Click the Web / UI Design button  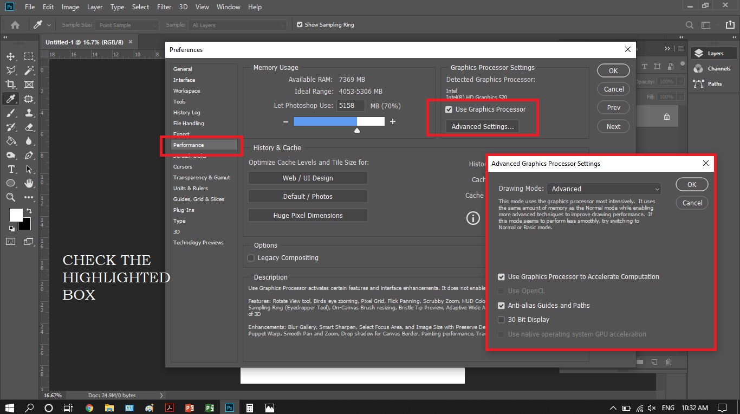(308, 178)
